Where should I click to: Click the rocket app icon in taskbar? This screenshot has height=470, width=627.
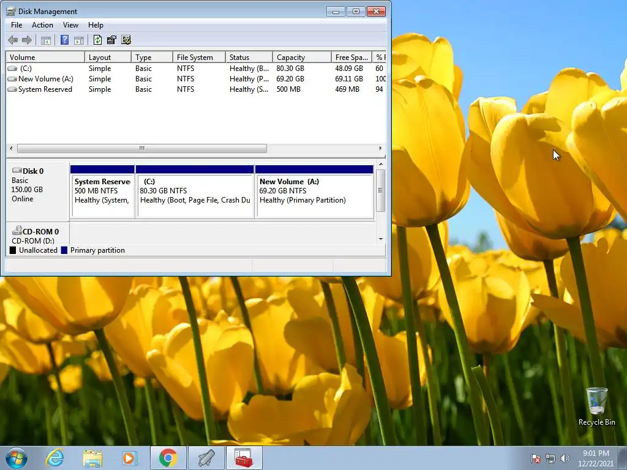206,458
